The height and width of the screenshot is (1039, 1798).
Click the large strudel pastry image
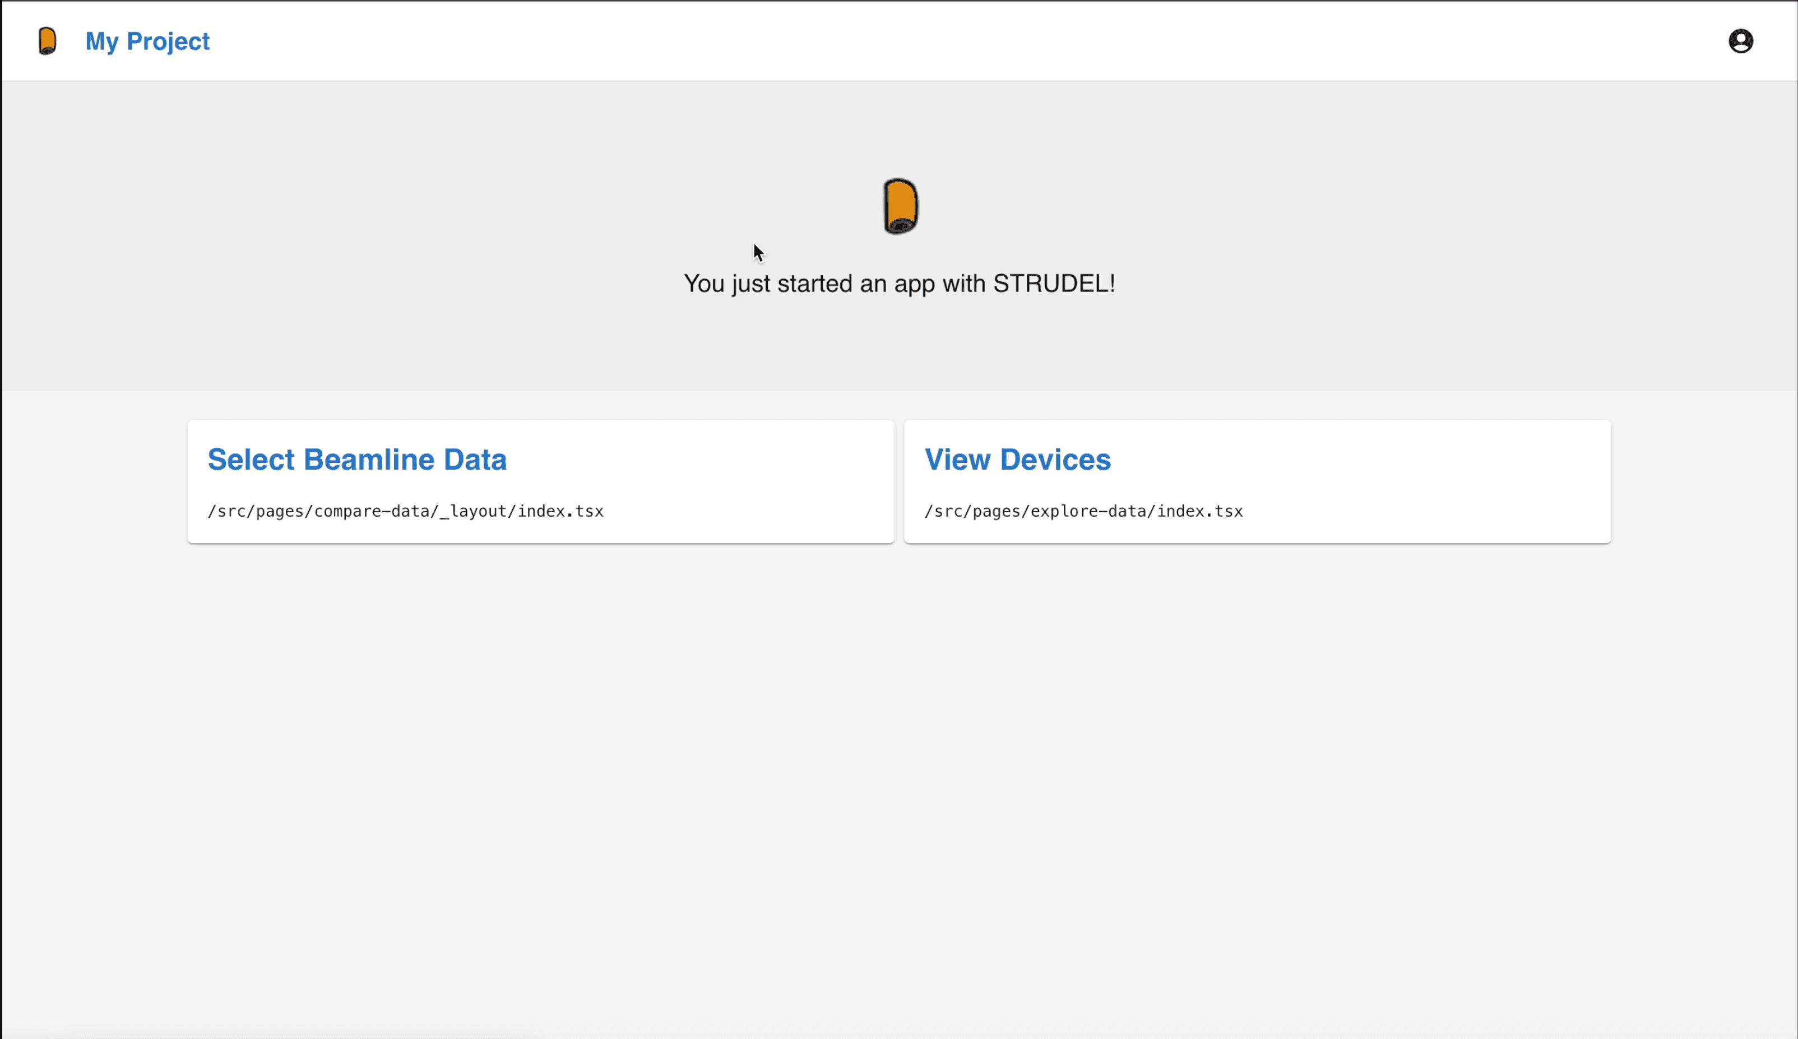900,206
